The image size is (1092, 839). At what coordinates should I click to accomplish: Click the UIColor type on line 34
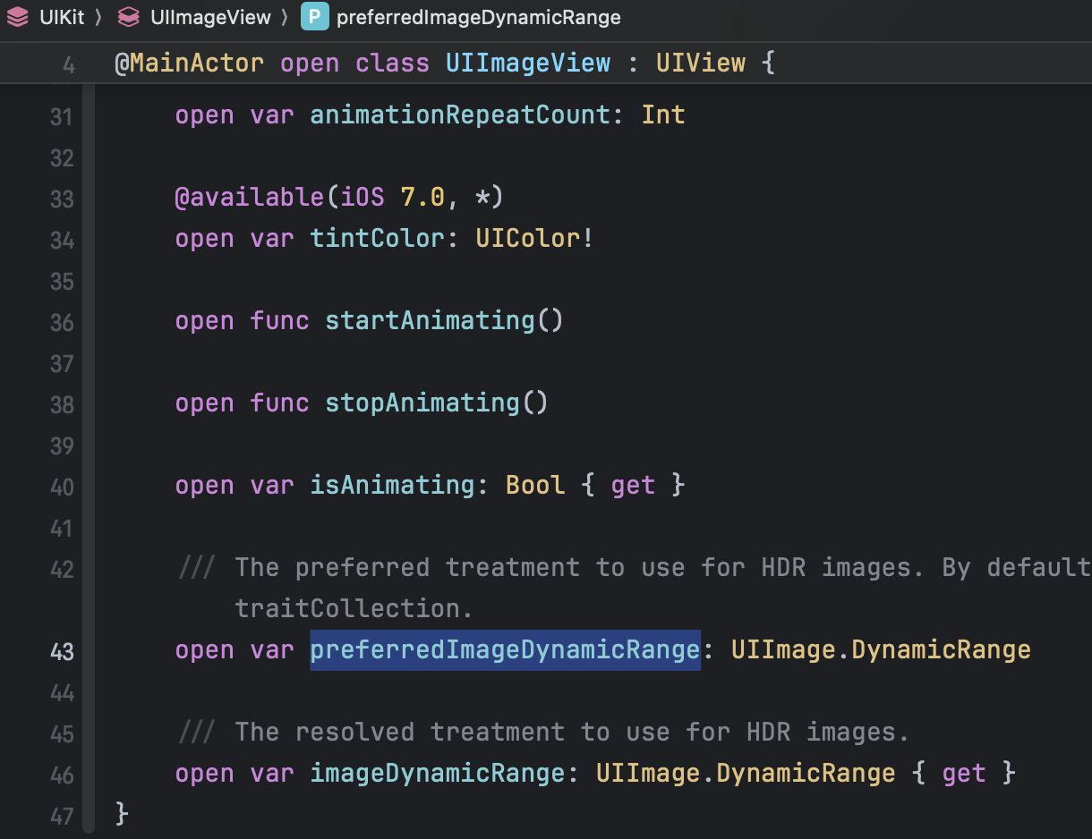coord(528,239)
